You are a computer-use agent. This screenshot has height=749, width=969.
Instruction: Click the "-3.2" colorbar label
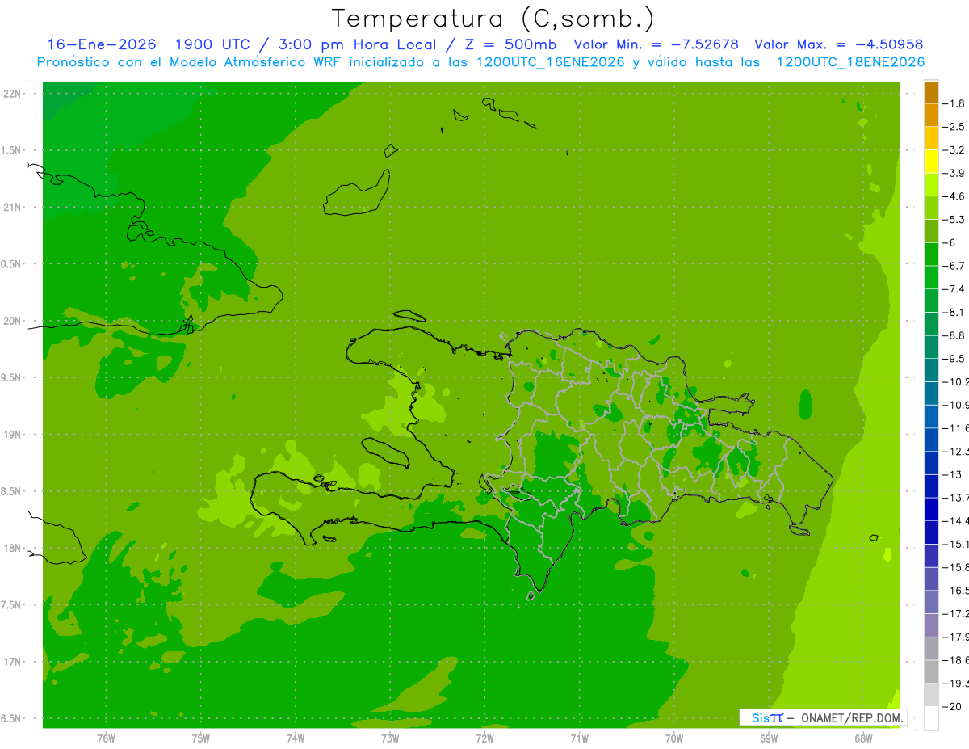click(x=954, y=150)
